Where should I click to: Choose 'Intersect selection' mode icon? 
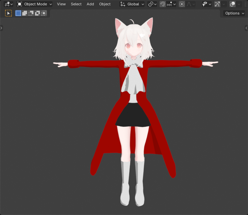44,13
